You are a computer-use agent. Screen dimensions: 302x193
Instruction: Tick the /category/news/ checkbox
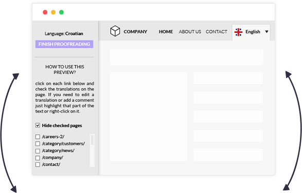tap(38, 151)
